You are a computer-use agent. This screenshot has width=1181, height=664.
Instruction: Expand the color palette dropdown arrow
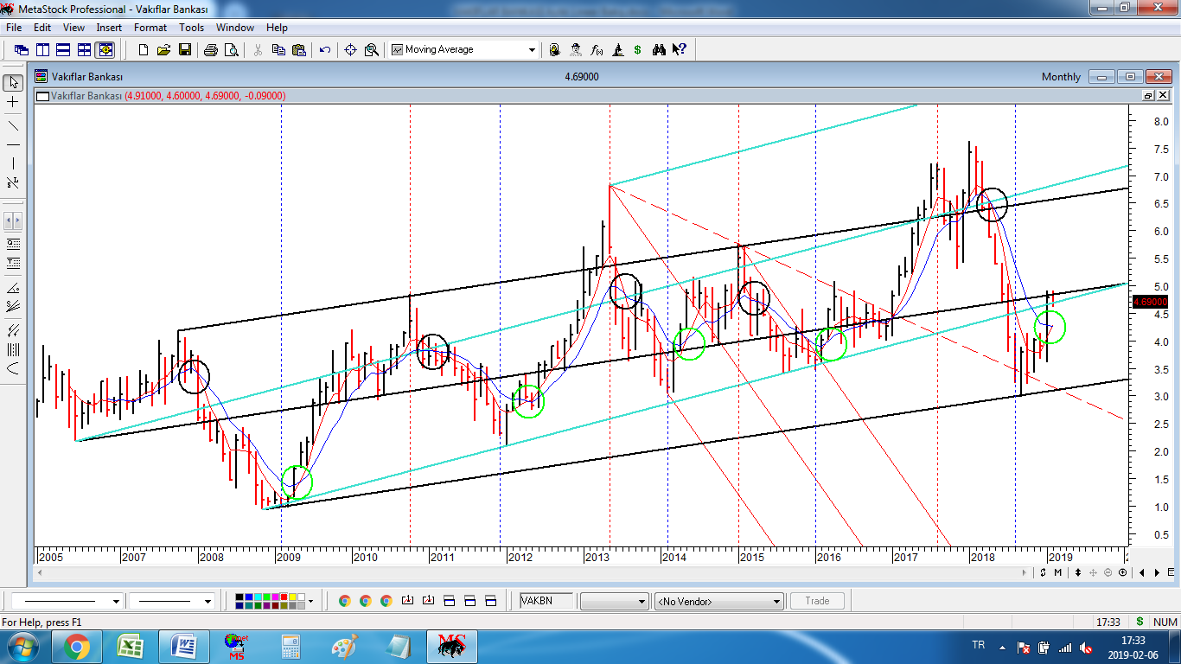click(310, 601)
